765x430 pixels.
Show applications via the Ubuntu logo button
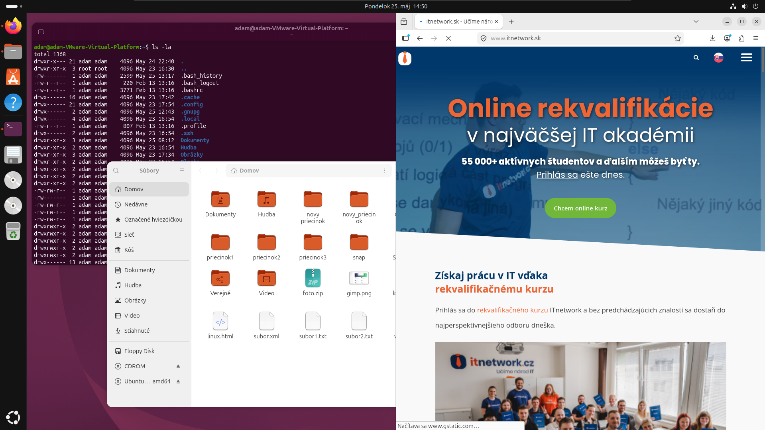[13, 417]
